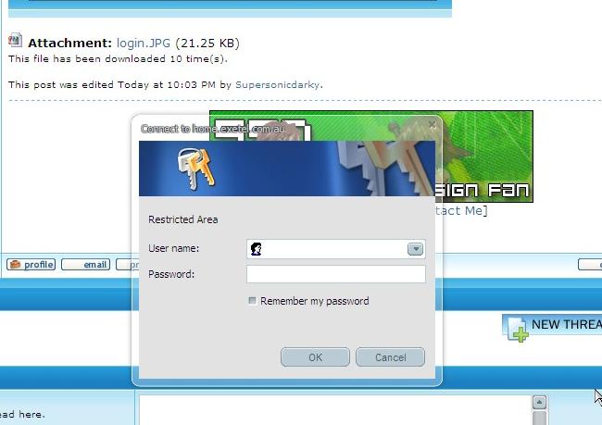This screenshot has width=602, height=425.
Task: Open the Contact Me link
Action: point(460,211)
